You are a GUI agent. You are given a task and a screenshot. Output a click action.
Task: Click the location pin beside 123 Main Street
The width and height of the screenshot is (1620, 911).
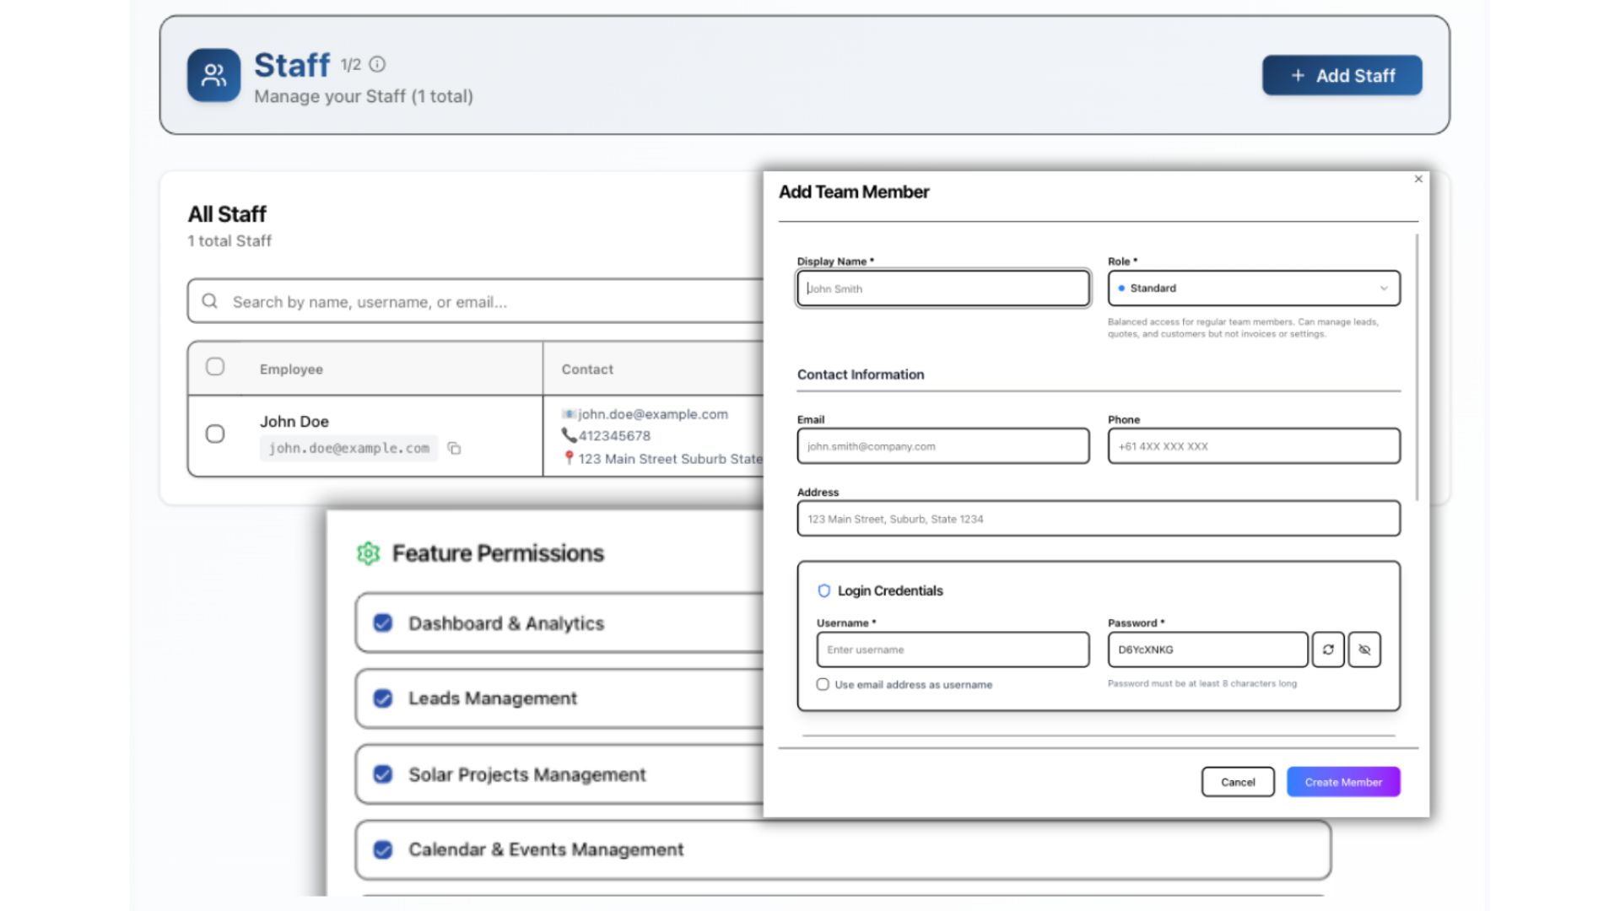[x=569, y=458]
